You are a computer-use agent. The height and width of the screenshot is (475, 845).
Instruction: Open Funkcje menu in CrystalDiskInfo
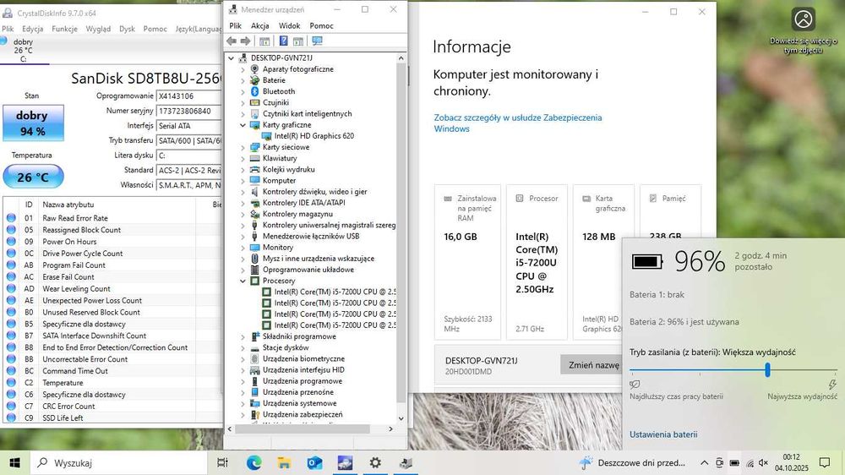pos(64,29)
